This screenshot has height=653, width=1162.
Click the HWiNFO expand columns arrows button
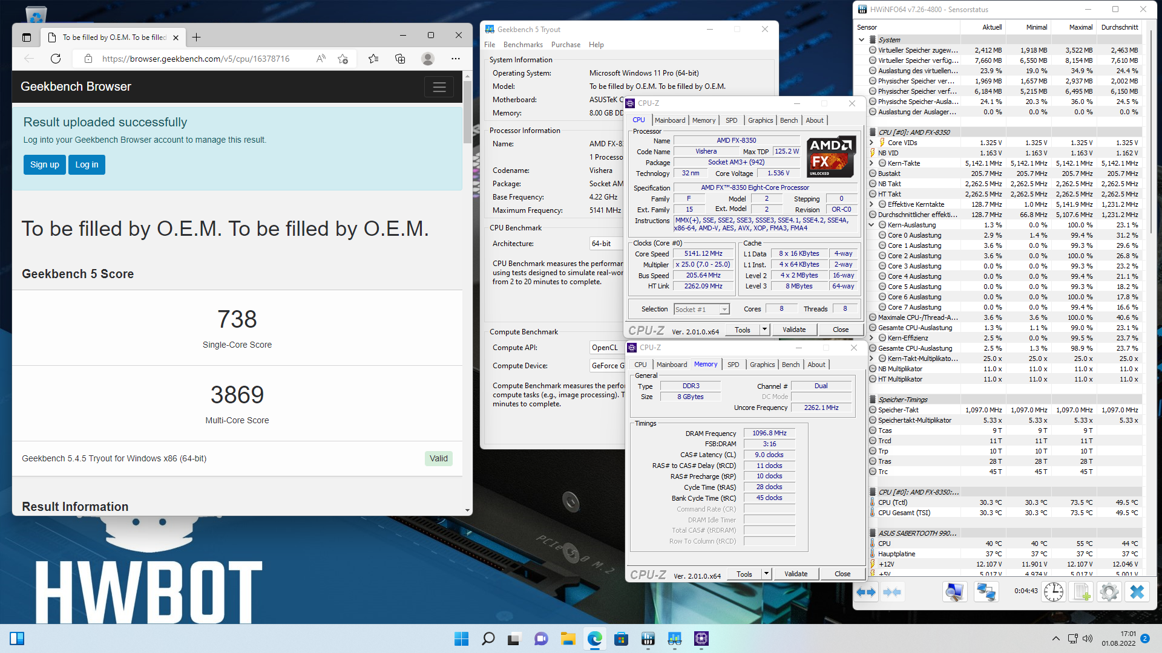click(866, 592)
